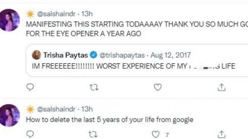
Task: Click the first @salshaindr handle
Action: (x=56, y=14)
